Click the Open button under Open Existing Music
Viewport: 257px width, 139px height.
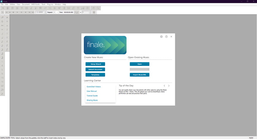click(140, 64)
